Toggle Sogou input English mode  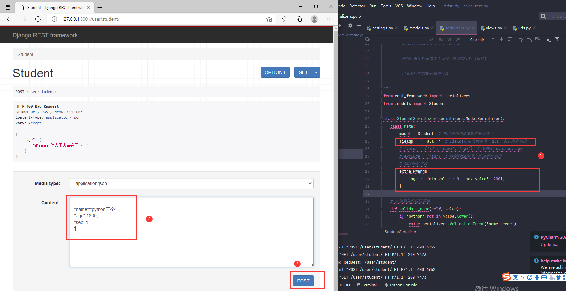515,277
